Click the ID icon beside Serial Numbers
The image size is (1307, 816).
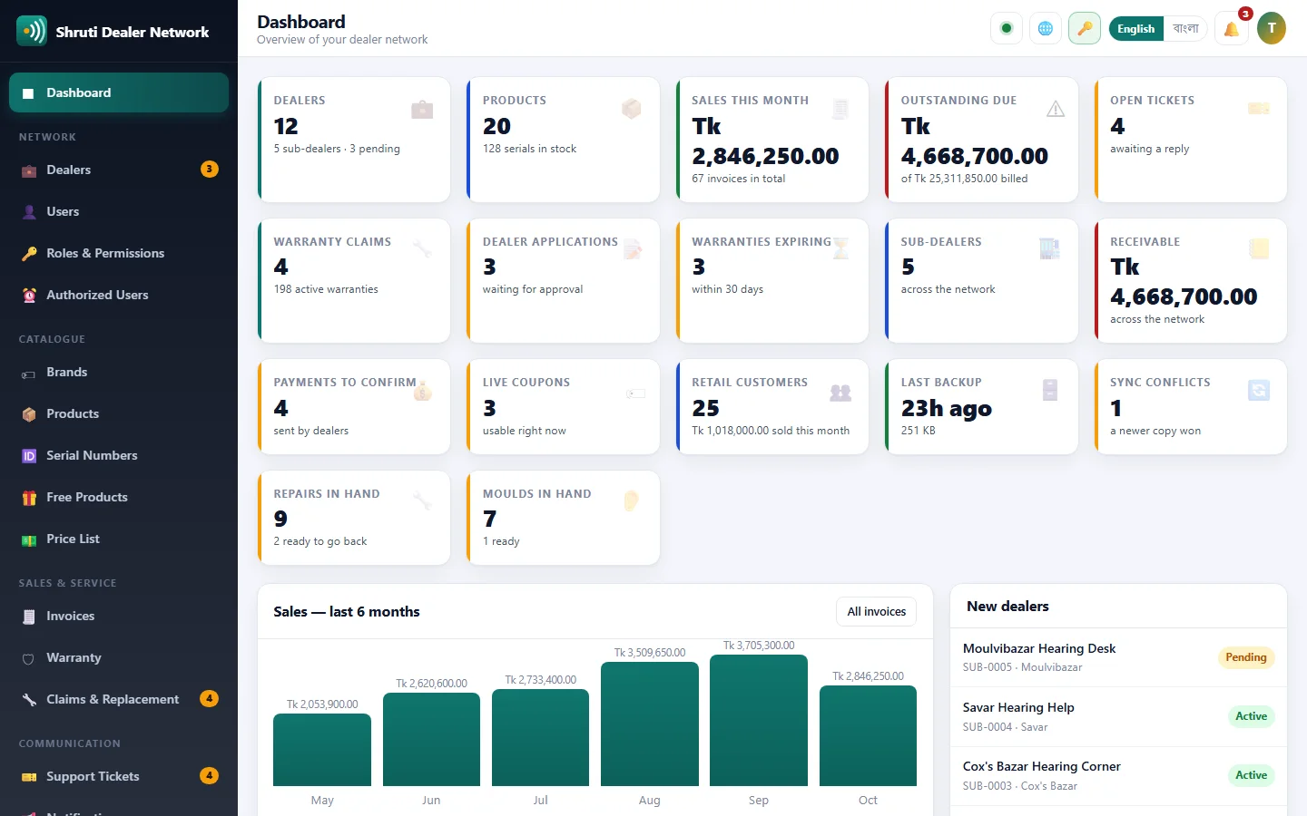click(29, 456)
